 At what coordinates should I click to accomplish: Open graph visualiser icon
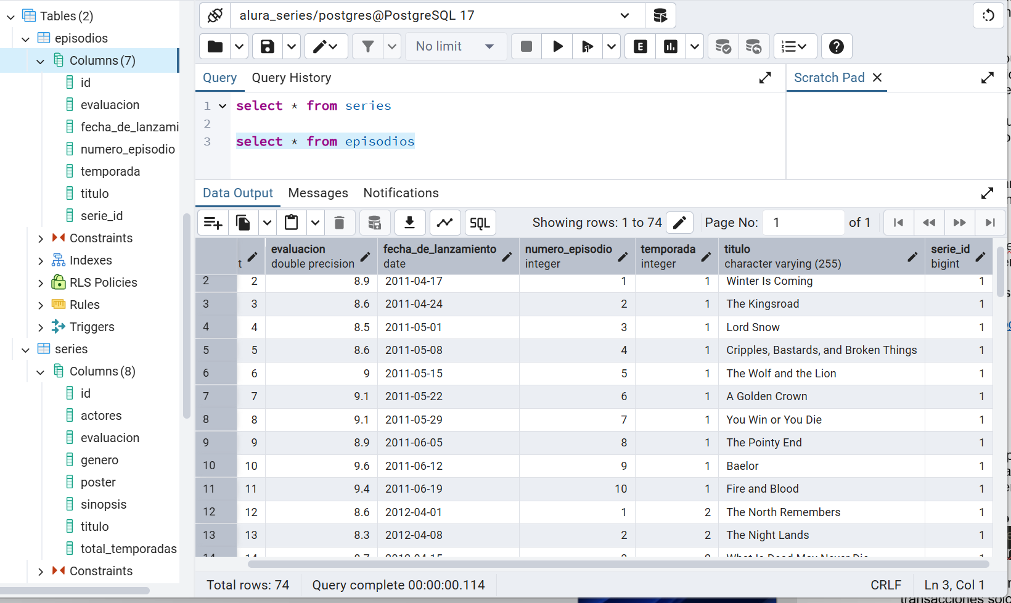[445, 223]
